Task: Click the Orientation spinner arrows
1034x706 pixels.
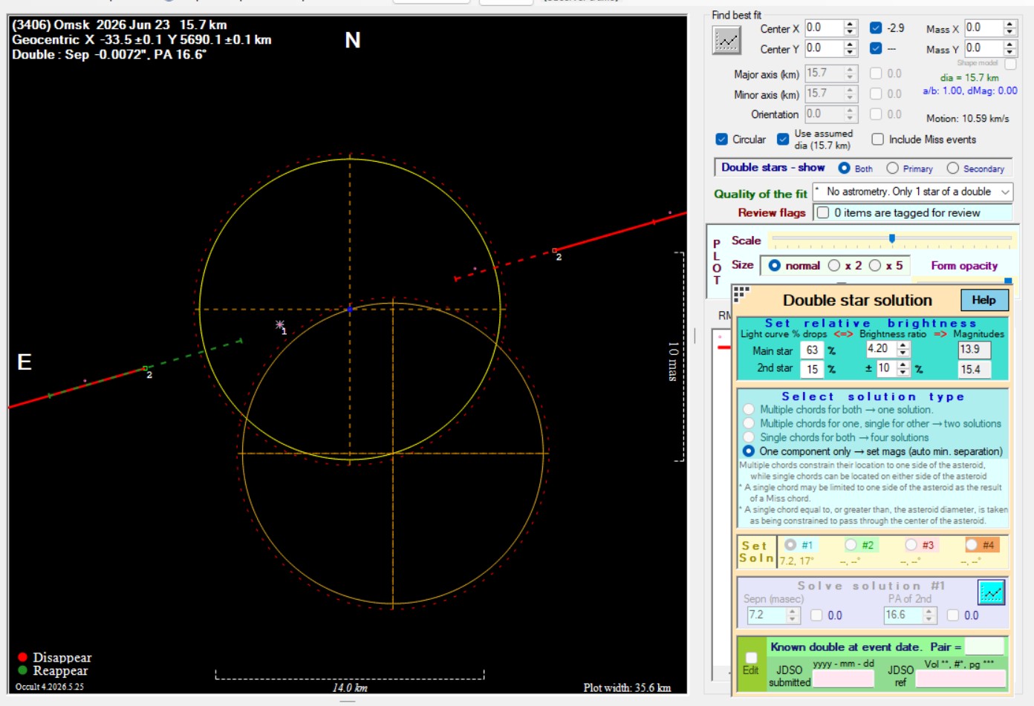Action: point(851,114)
